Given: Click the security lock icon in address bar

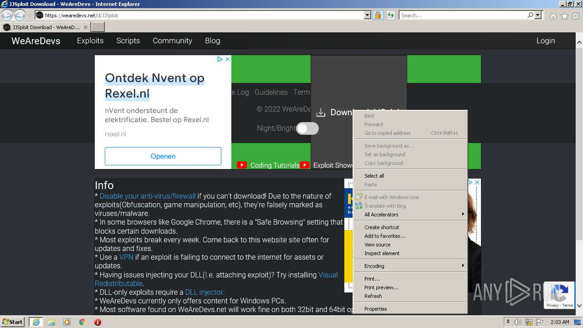Looking at the screenshot, I should (378, 15).
